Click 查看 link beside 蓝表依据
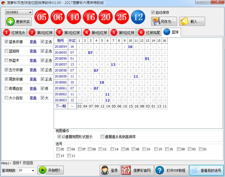The height and width of the screenshot is (177, 225). click(x=33, y=42)
